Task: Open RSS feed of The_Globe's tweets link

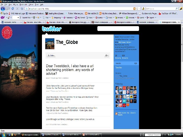Action: pyautogui.click(x=127, y=114)
